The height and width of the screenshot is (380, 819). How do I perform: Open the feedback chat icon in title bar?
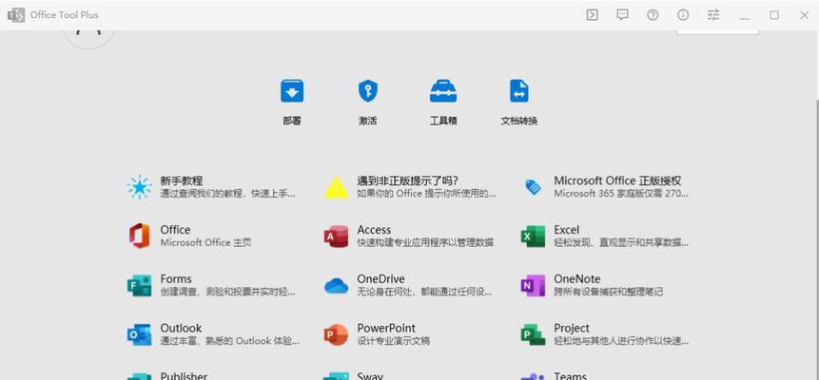622,15
